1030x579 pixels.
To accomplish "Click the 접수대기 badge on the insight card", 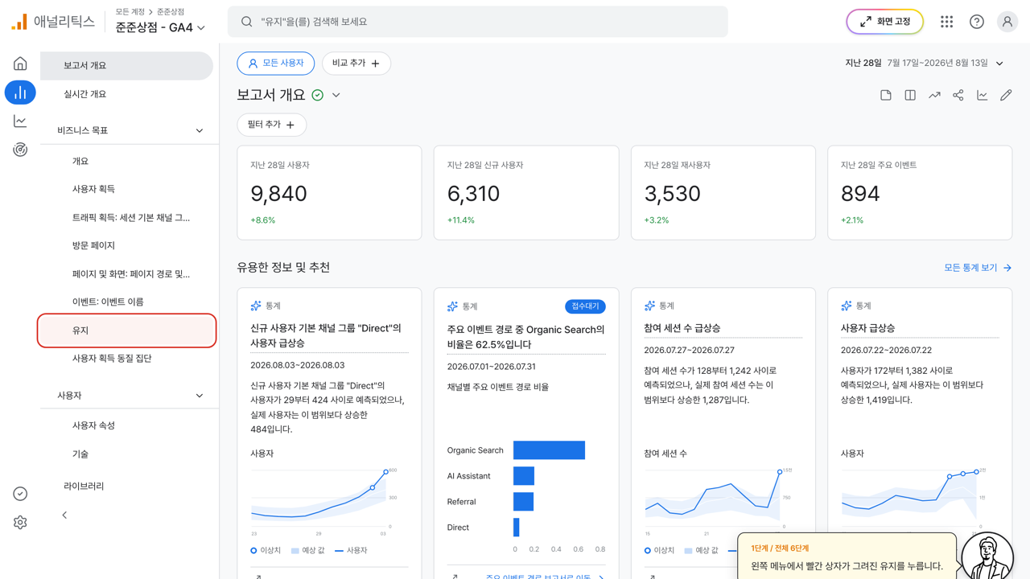I will (585, 306).
